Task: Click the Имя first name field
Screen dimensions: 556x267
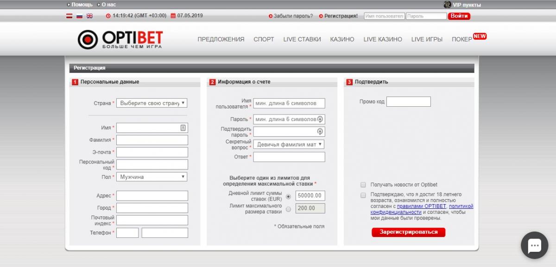Action: coord(152,128)
